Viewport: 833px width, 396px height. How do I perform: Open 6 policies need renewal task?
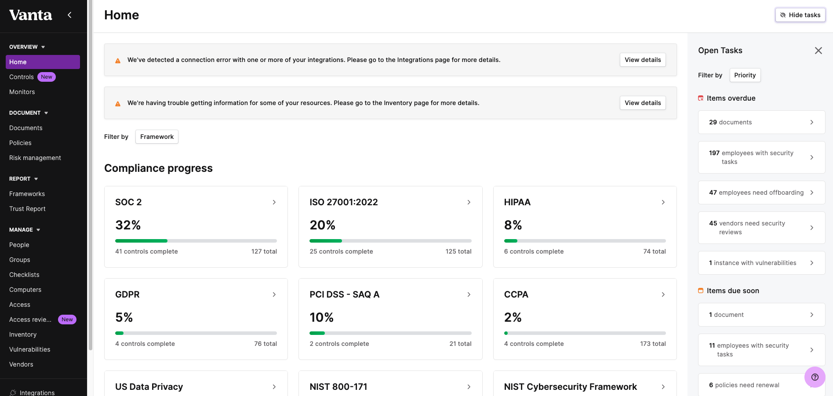pyautogui.click(x=761, y=385)
